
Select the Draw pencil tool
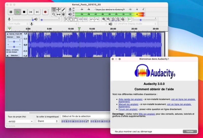click(x=63, y=10)
